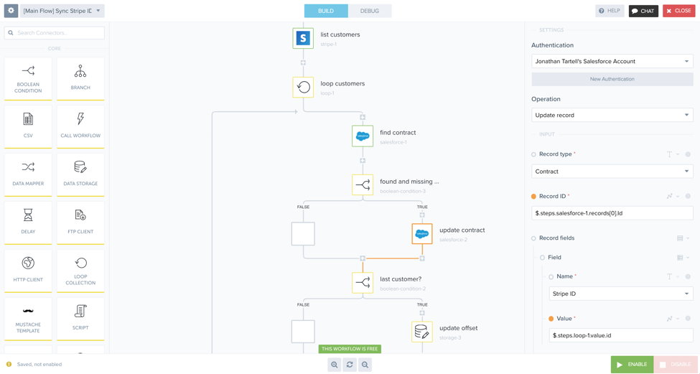
Task: Select the found and missing condition step
Action: click(363, 184)
